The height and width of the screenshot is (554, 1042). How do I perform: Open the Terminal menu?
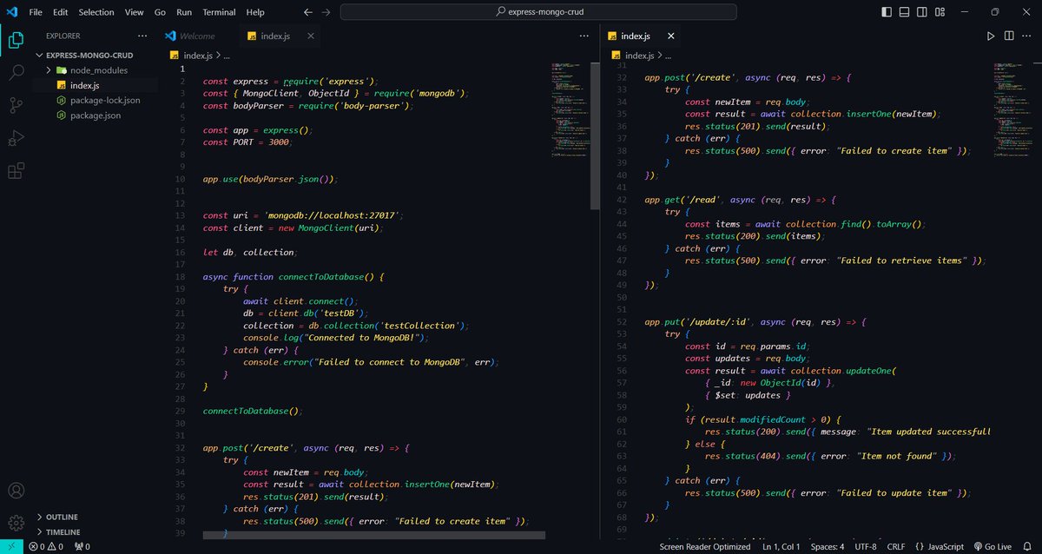[x=219, y=12]
